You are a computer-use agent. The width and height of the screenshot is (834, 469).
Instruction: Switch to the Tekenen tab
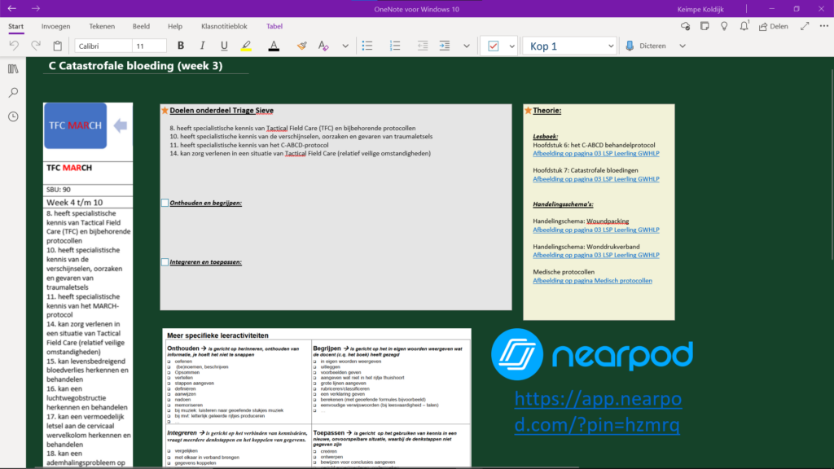[102, 26]
